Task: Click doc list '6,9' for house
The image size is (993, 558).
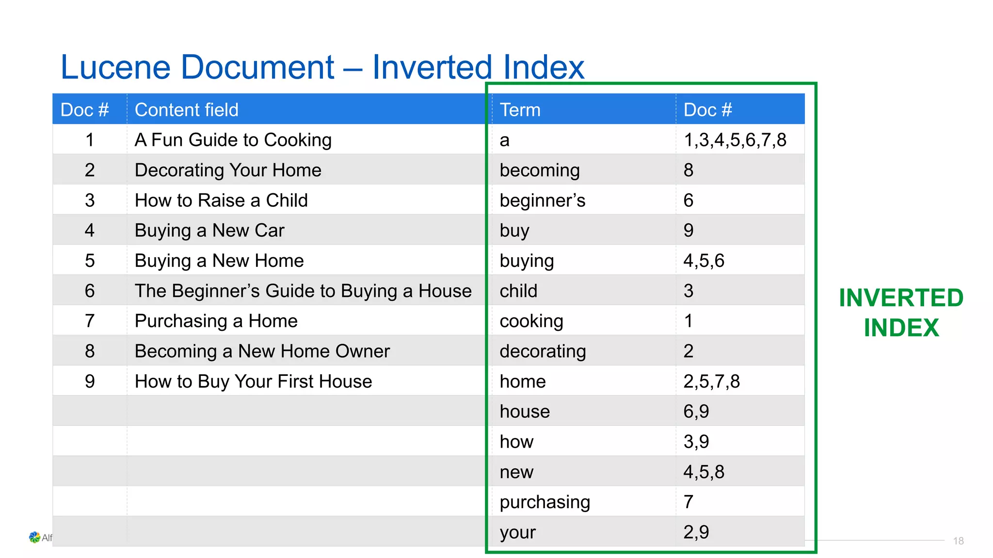Action: click(x=696, y=412)
